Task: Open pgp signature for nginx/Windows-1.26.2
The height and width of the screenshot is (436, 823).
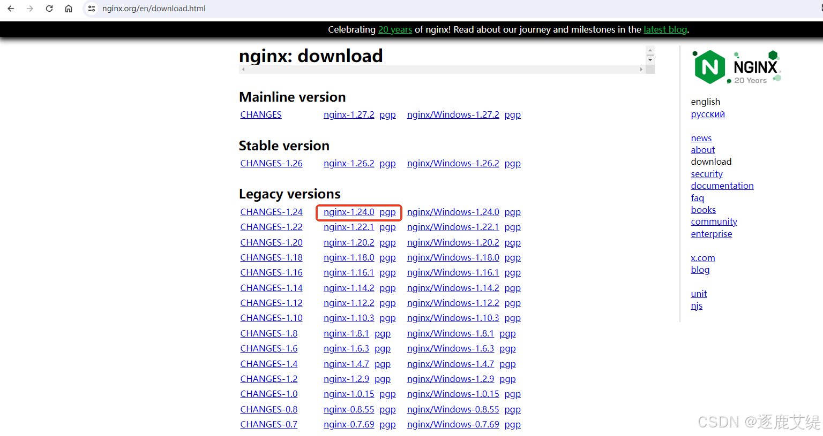Action: (512, 163)
